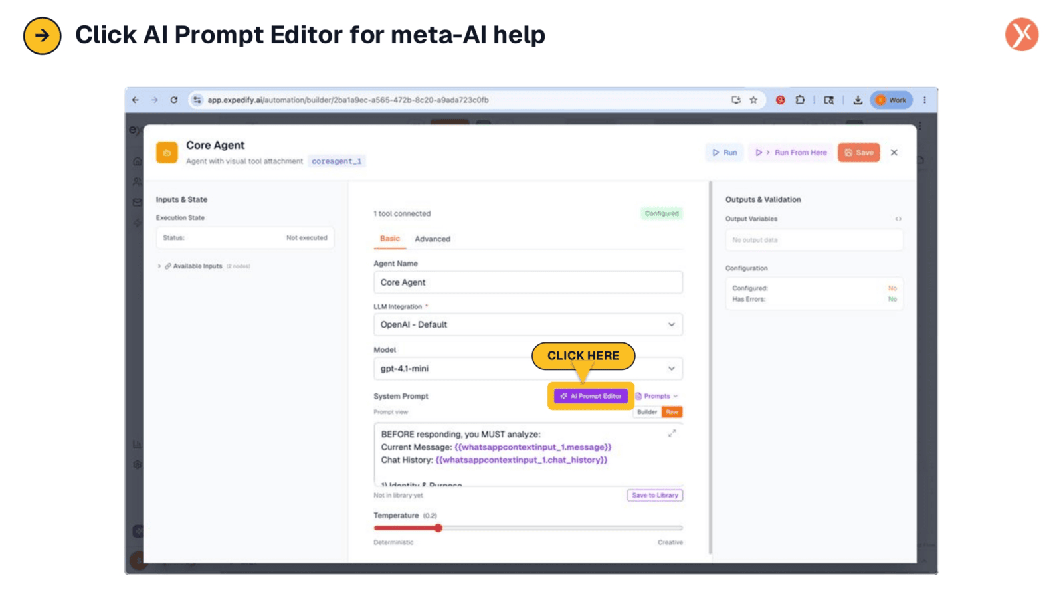Click inside the system prompt text area
The width and height of the screenshot is (1063, 598).
point(528,454)
